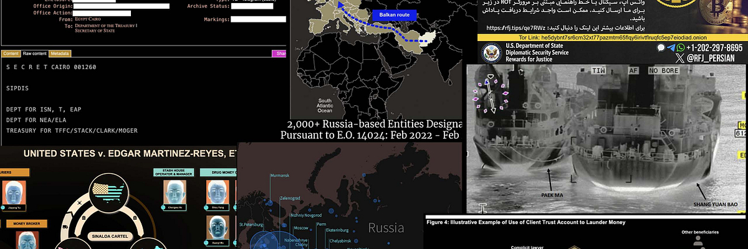Click 'Department of the Treasury' recipient text
The height and width of the screenshot is (249, 748).
[106, 25]
